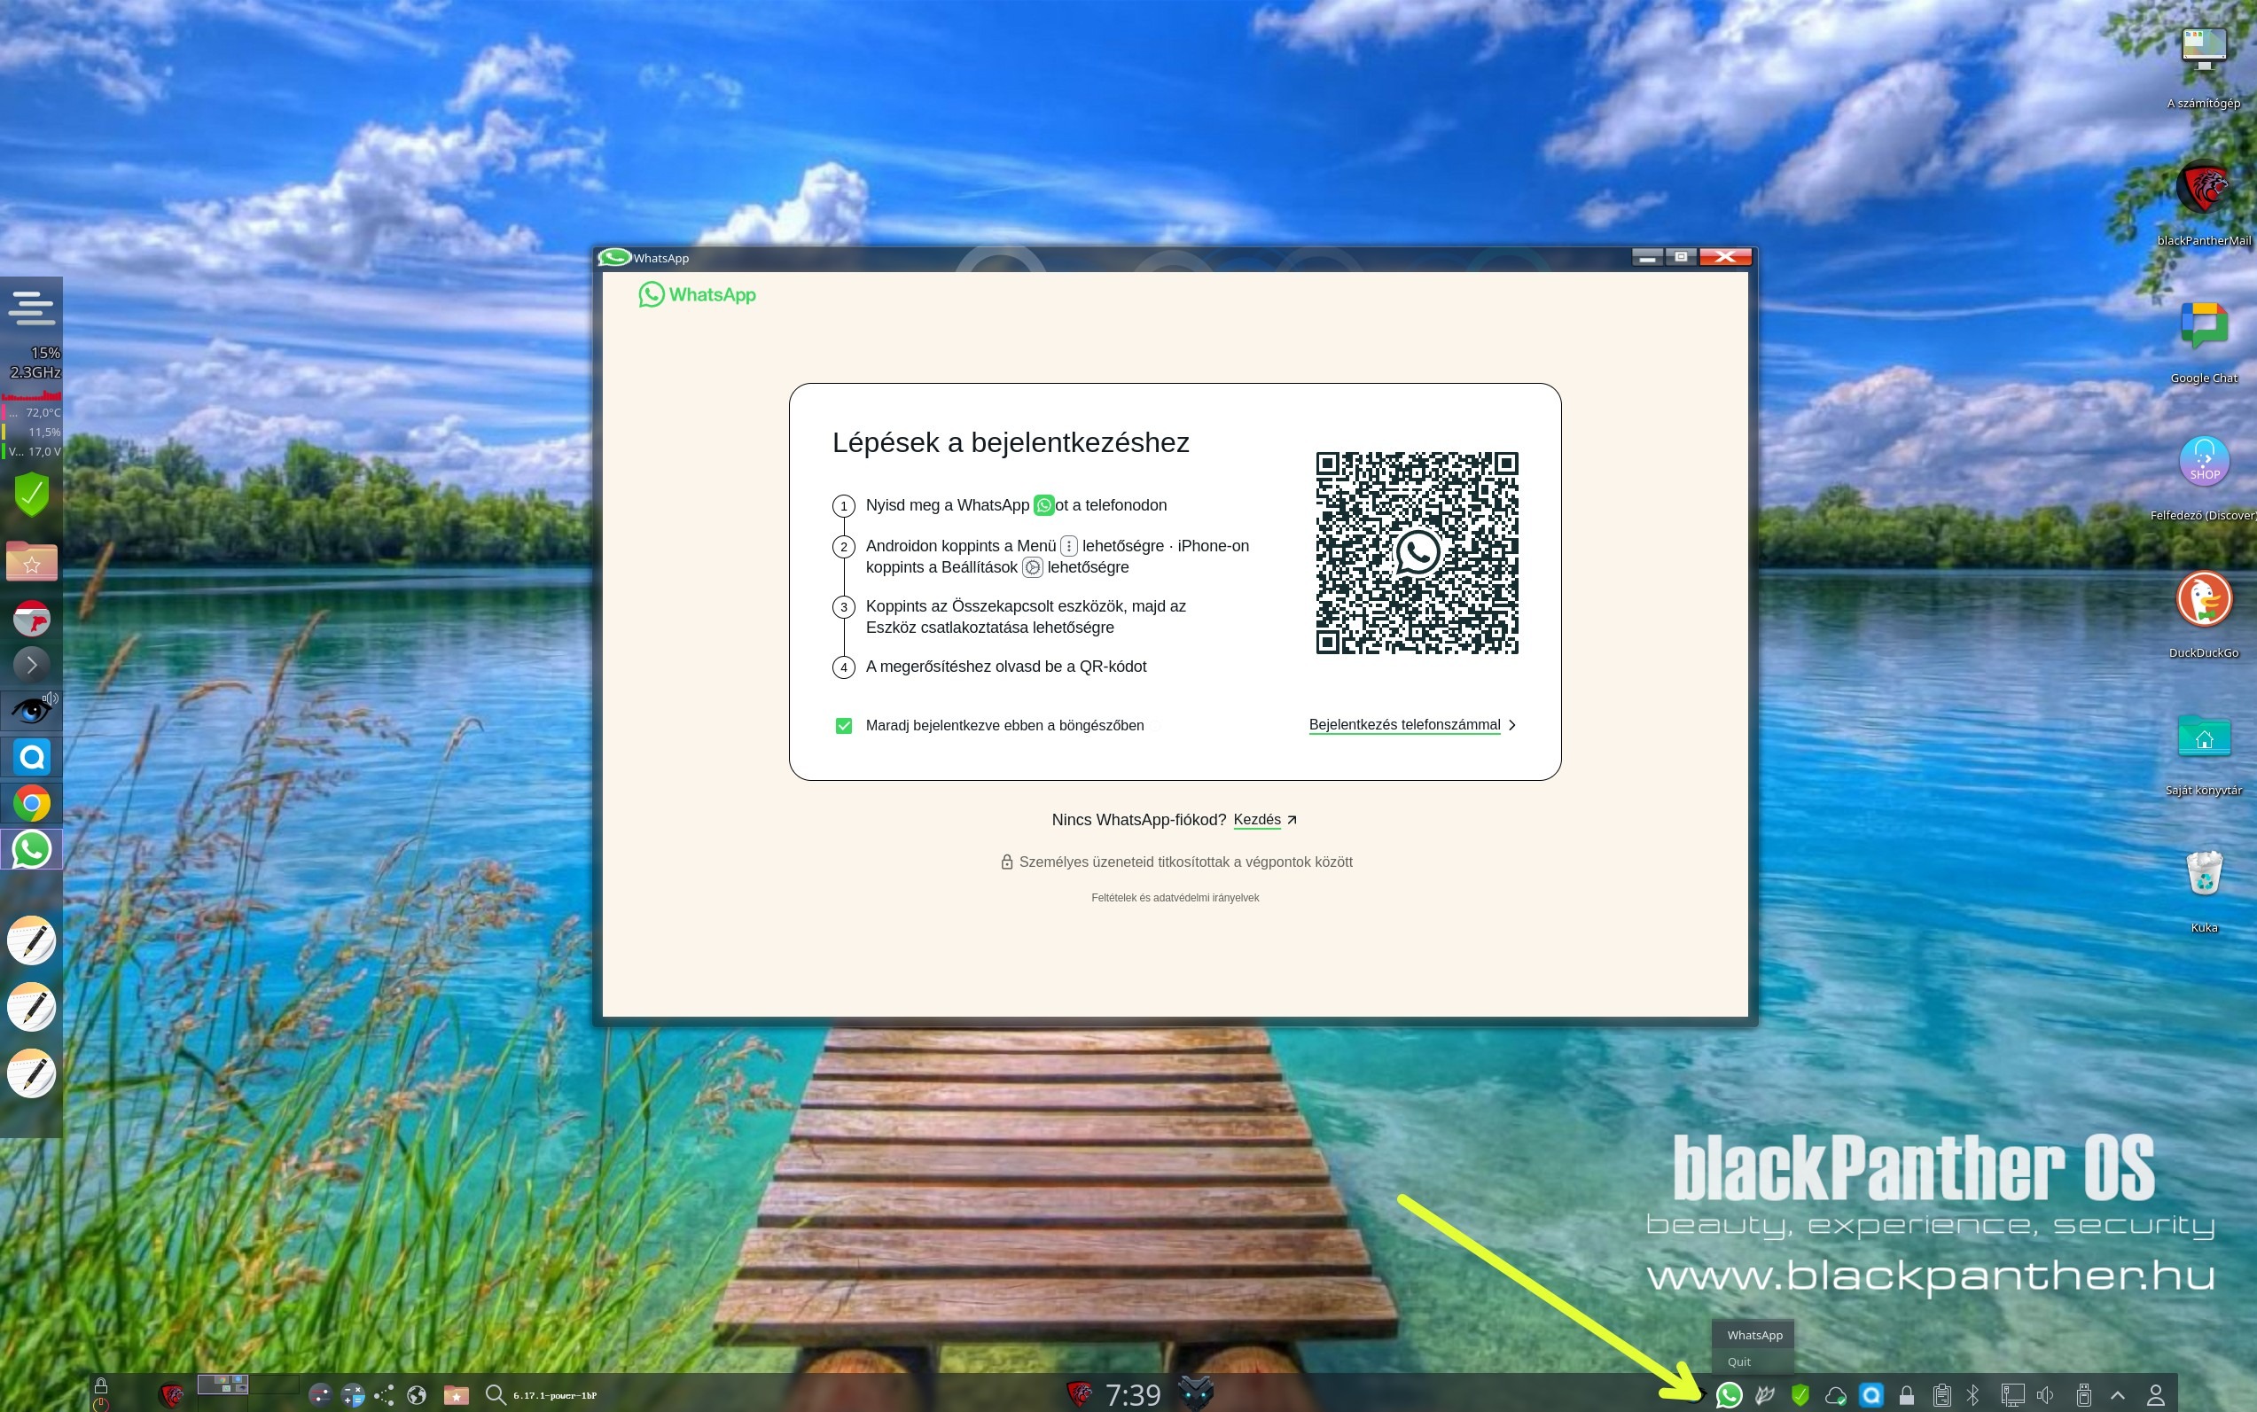The height and width of the screenshot is (1412, 2257).
Task: Open the hamburger menu atop left panel
Action: tap(32, 308)
